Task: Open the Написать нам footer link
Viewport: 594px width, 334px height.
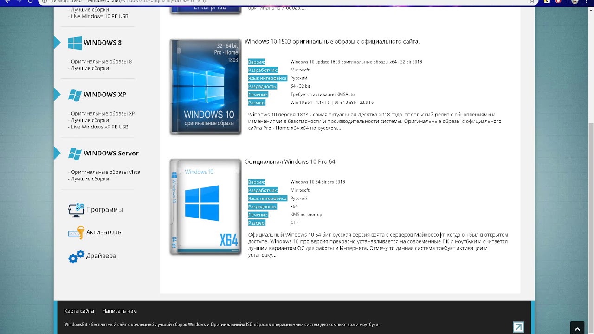Action: tap(119, 311)
